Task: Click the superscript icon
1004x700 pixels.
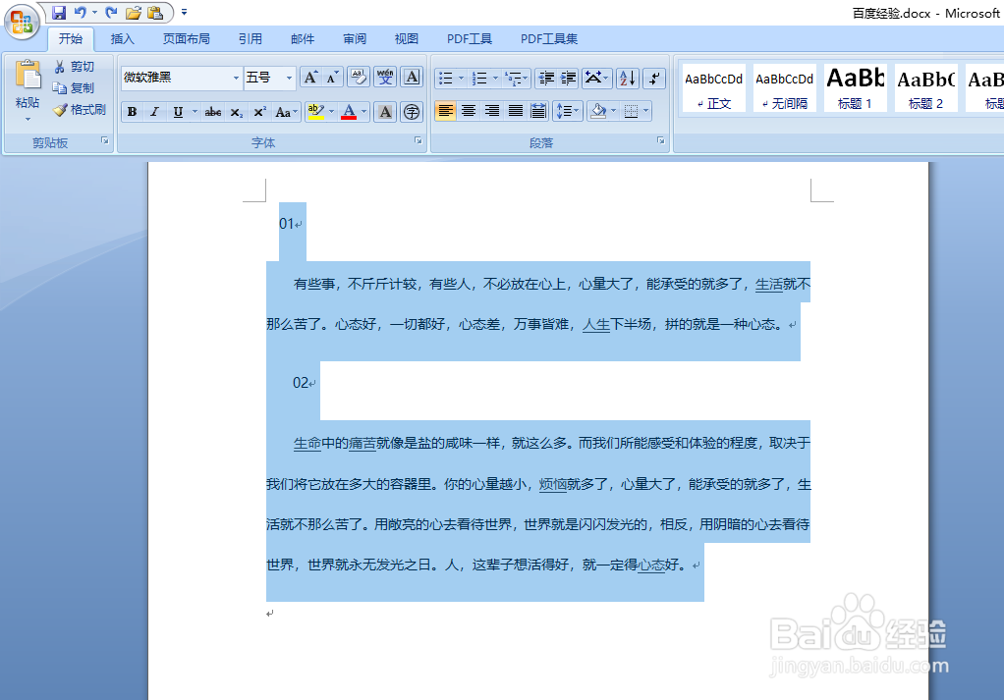Action: click(259, 111)
